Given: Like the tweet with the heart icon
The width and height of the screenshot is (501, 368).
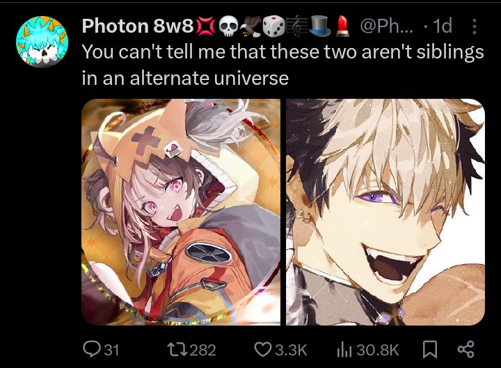Looking at the screenshot, I should 263,349.
